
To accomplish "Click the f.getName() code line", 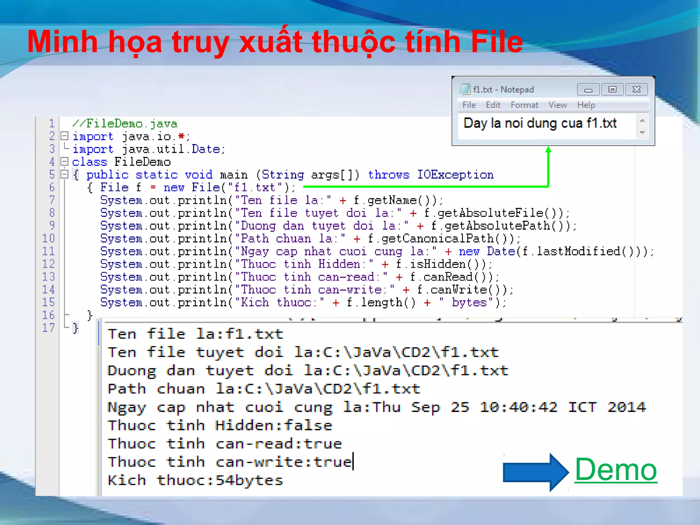I will pyautogui.click(x=272, y=200).
